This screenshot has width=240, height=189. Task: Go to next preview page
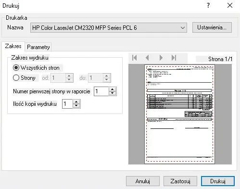tap(161, 58)
